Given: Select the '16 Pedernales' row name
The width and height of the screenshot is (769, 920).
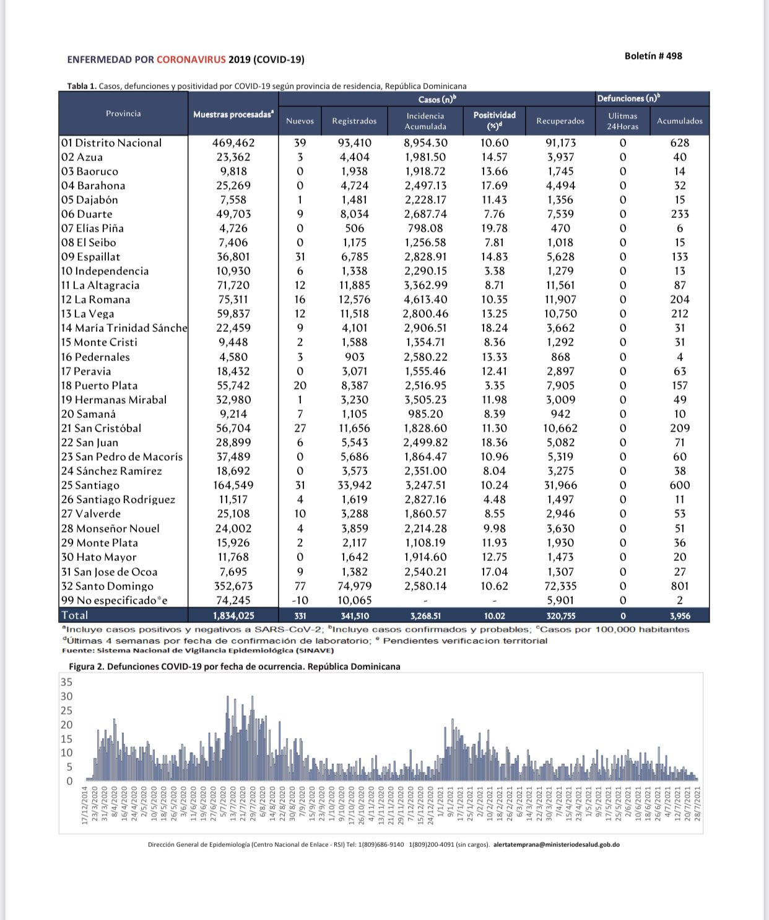Looking at the screenshot, I should [x=95, y=357].
